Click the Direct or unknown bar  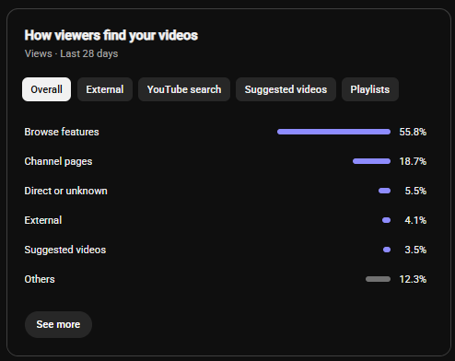(x=384, y=191)
